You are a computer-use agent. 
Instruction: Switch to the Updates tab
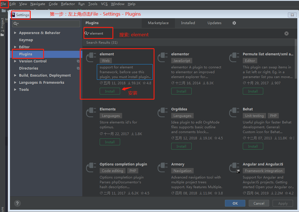[x=214, y=23]
